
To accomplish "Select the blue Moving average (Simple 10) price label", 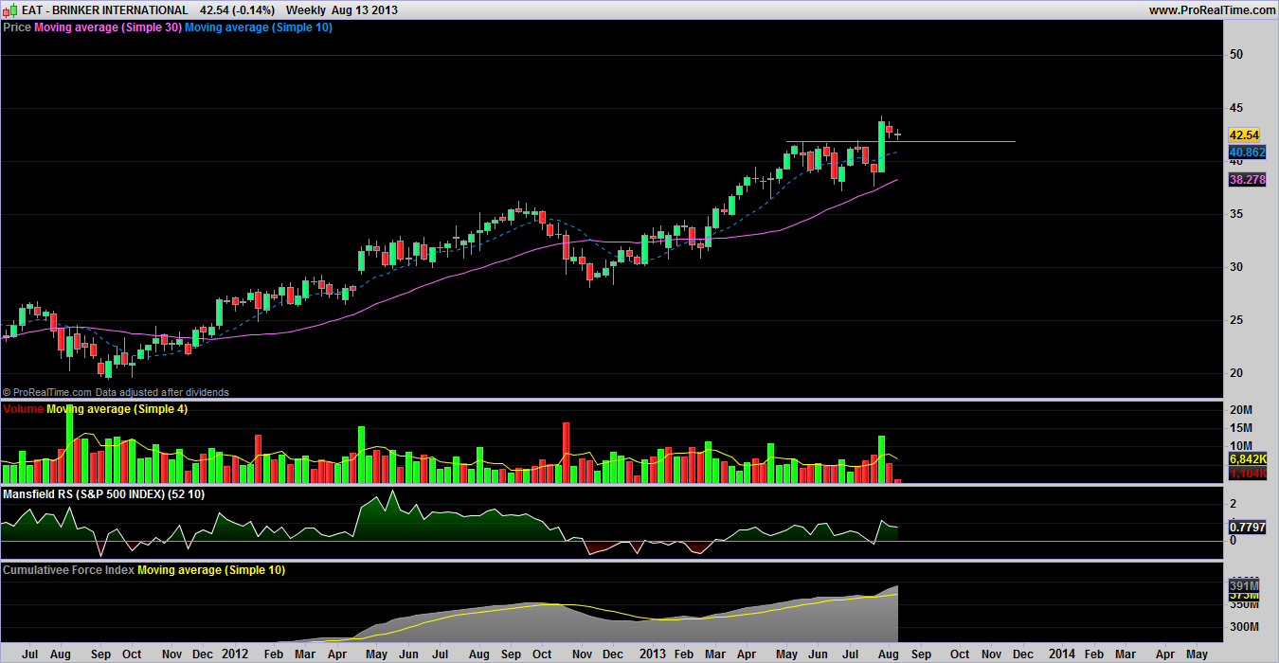I will (x=258, y=27).
